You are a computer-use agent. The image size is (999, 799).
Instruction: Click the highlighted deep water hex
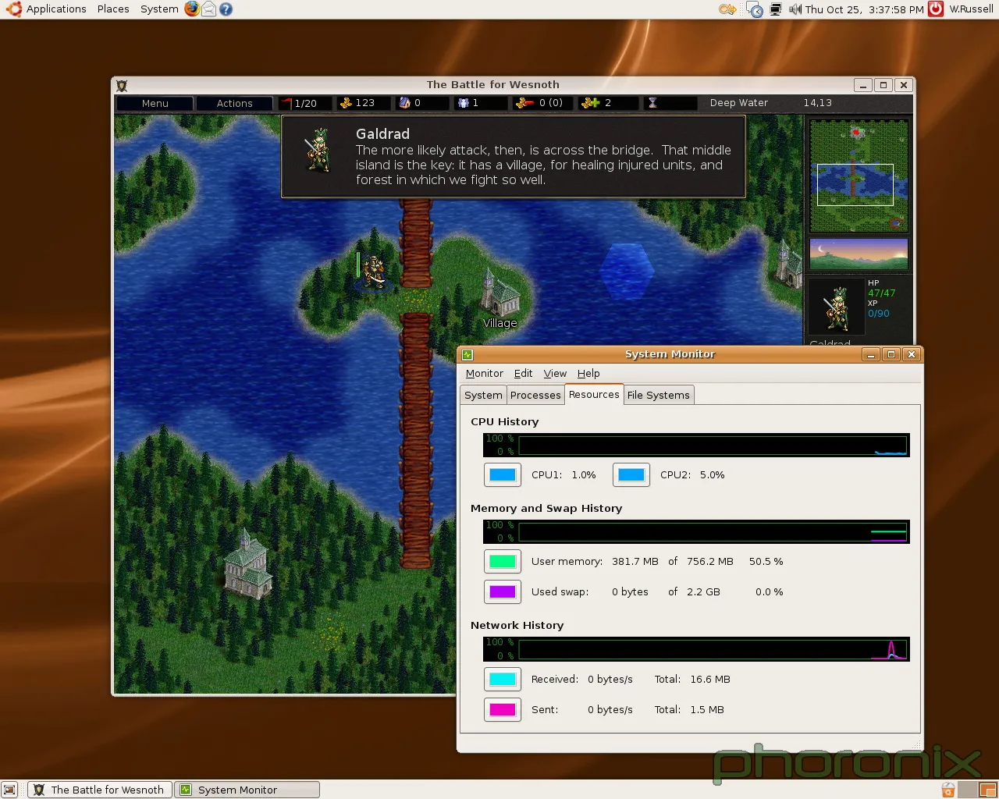(x=627, y=271)
